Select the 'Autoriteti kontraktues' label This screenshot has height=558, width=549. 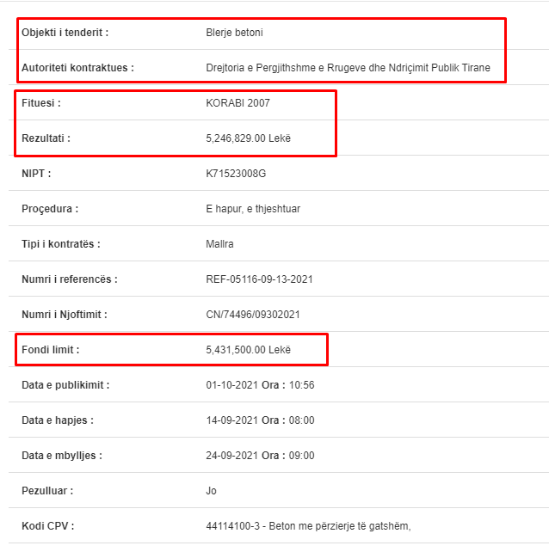coord(77,68)
